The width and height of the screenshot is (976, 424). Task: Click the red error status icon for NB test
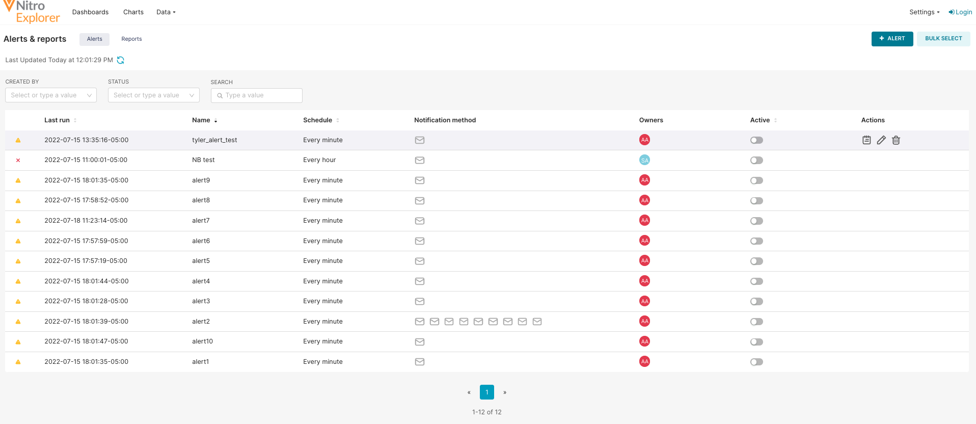[18, 160]
